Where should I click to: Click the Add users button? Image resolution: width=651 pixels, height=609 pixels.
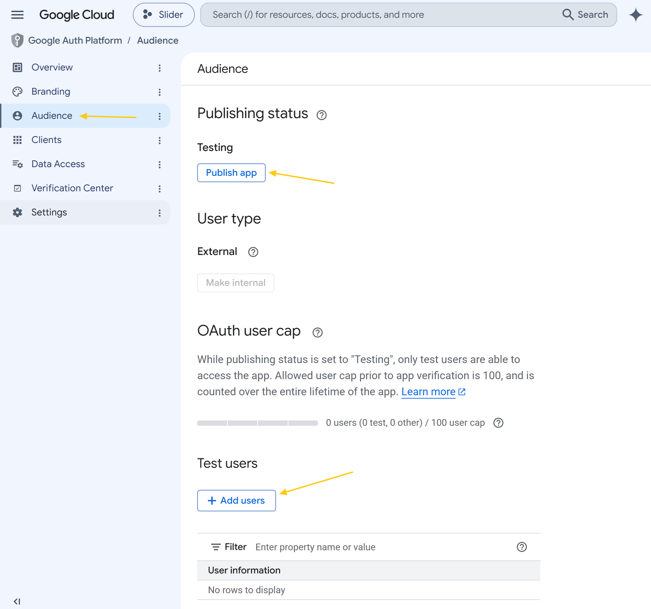236,501
